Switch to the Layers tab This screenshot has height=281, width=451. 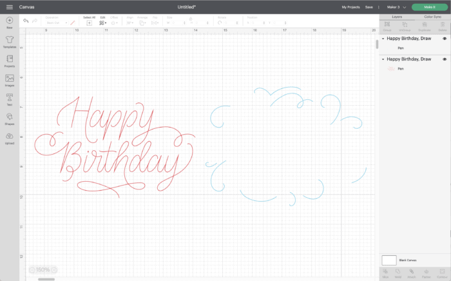(x=397, y=16)
